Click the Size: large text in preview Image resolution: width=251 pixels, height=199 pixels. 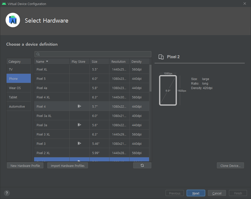click(200, 79)
